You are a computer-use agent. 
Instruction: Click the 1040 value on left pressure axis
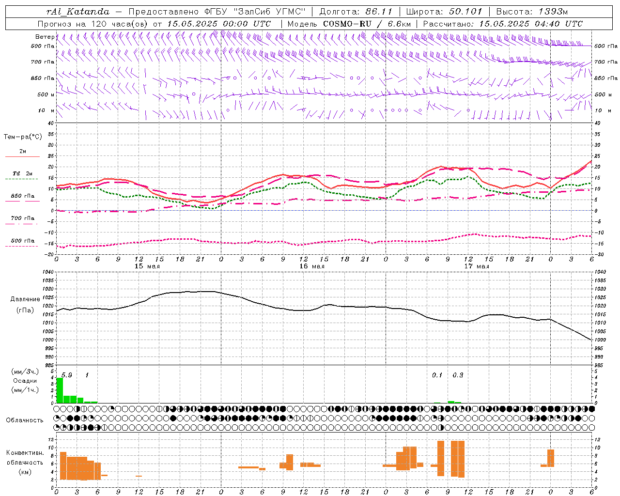tap(47, 272)
